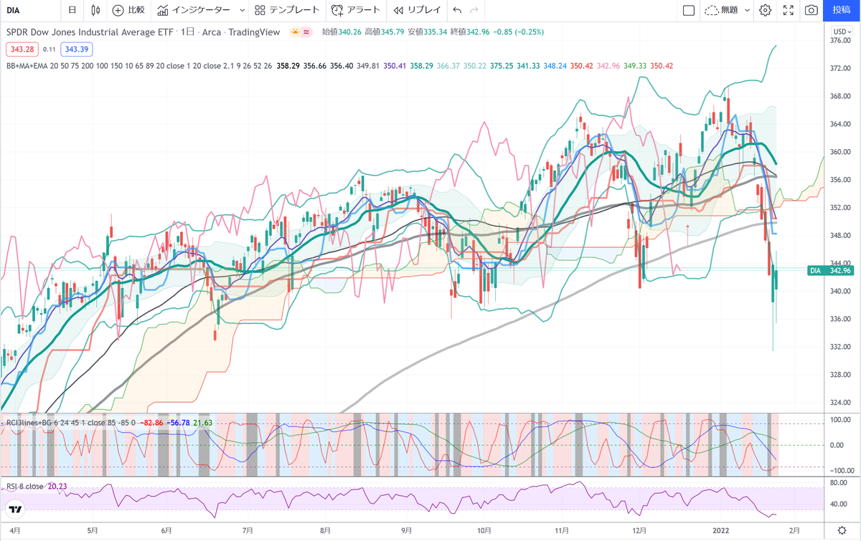The width and height of the screenshot is (861, 541).
Task: Click the 始値340.26 open value
Action: pos(341,32)
